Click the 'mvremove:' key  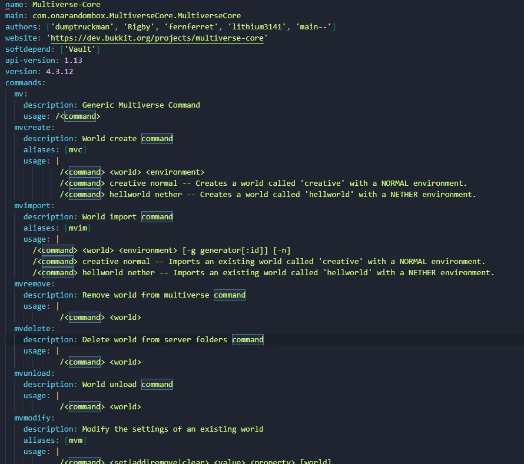click(x=34, y=284)
